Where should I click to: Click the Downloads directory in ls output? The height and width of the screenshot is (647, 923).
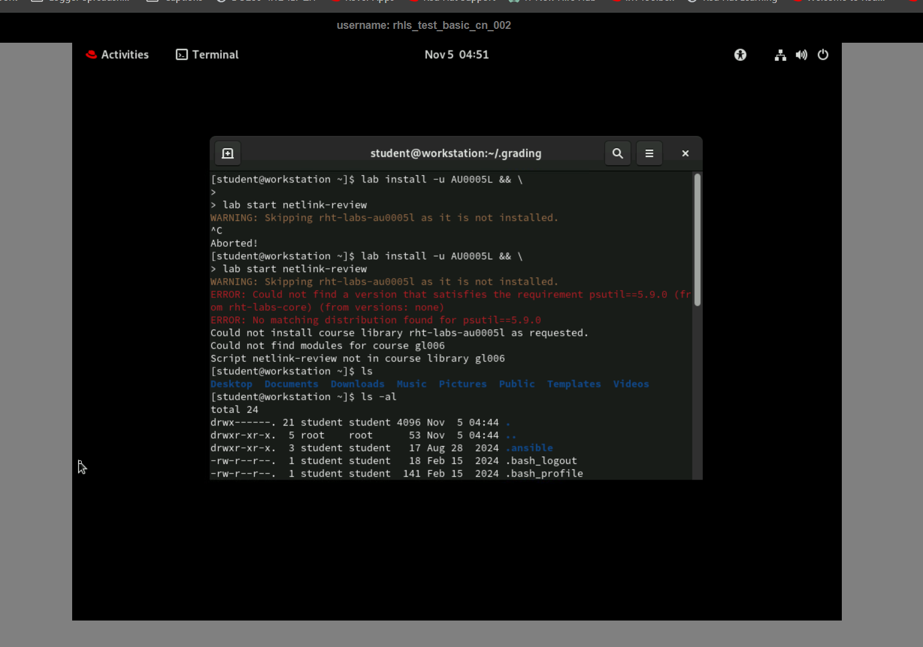click(357, 384)
